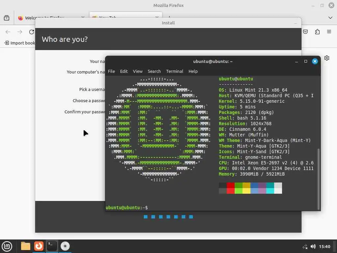This screenshot has width=337, height=253.
Task: Click the 15:40 clock in the panel
Action: click(x=324, y=246)
